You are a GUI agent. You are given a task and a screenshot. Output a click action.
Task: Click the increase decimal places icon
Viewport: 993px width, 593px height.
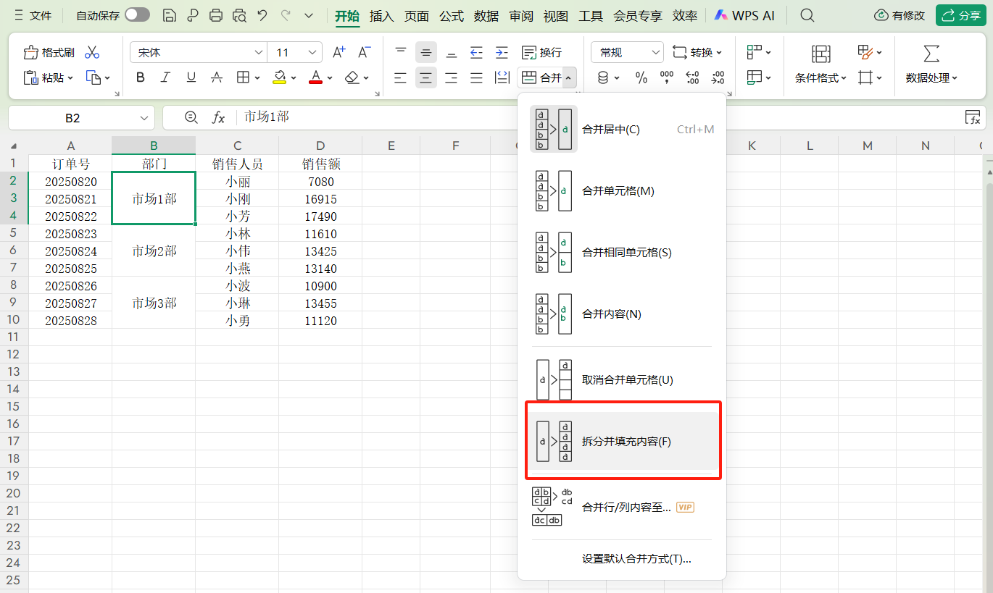[692, 77]
